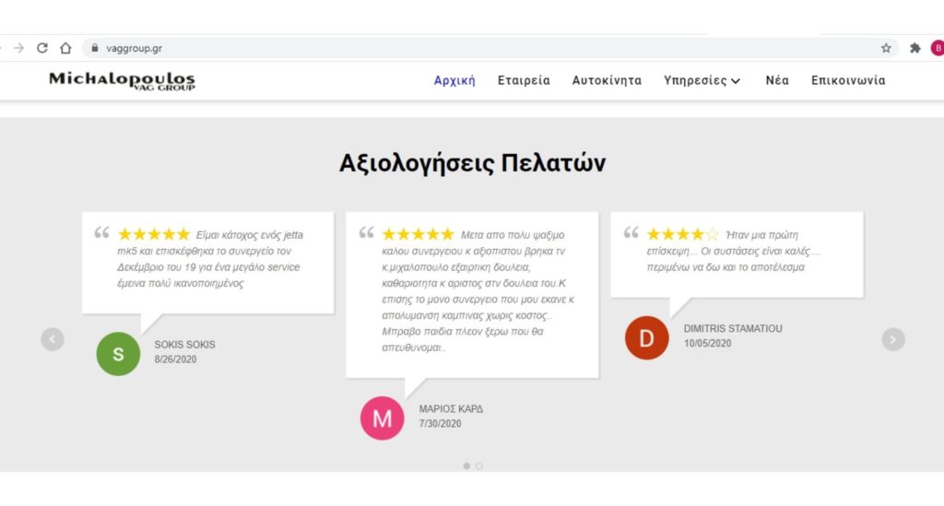944x506 pixels.
Task: Open the browser extensions puzzle icon
Action: click(914, 48)
